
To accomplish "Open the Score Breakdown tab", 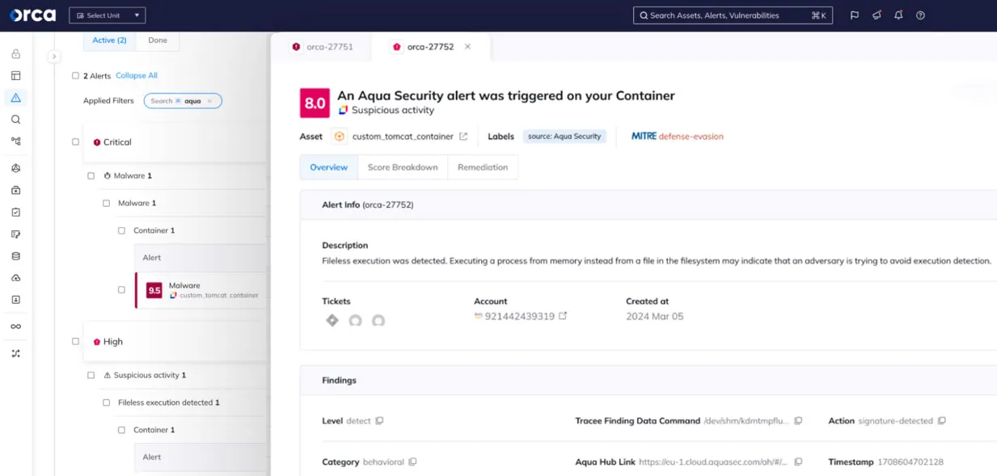I will (x=403, y=167).
